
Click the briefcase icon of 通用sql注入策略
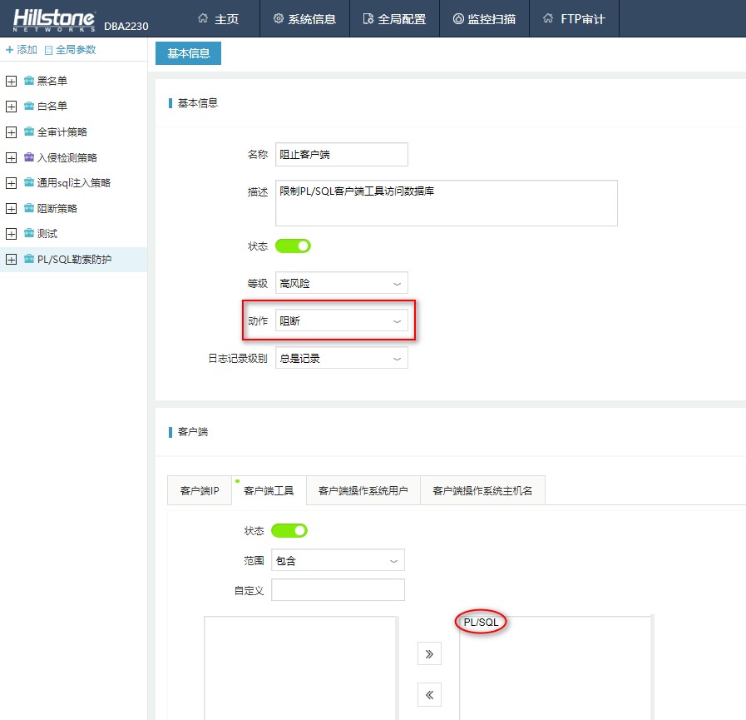click(x=29, y=182)
